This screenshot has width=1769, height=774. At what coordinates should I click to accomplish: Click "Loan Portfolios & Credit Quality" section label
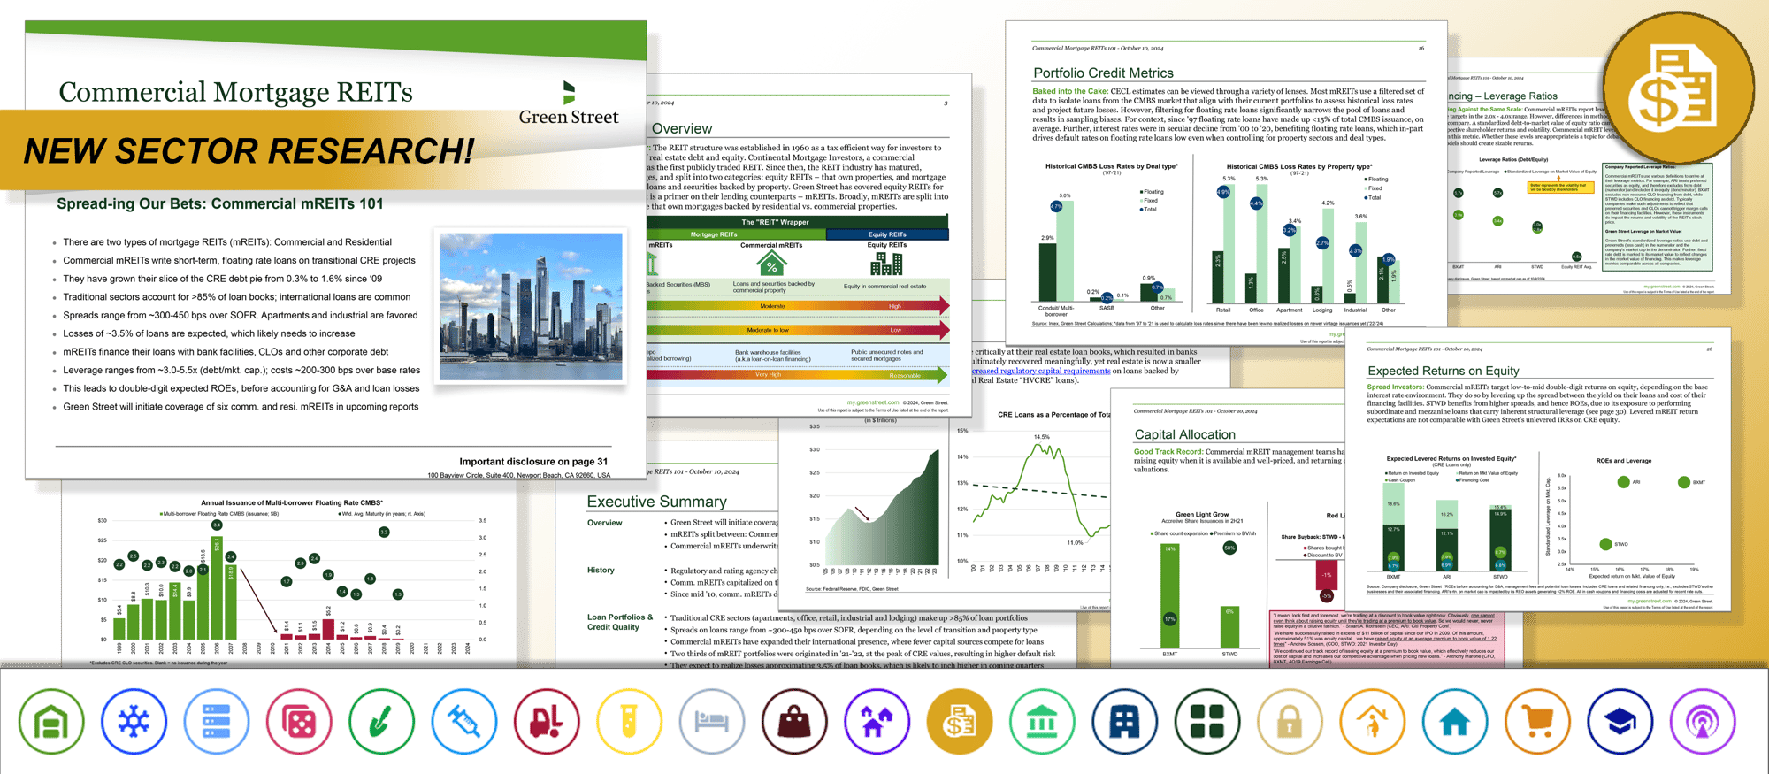pyautogui.click(x=620, y=622)
